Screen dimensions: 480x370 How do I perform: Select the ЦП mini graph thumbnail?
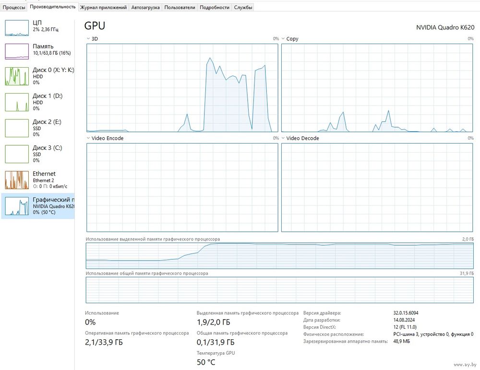[17, 28]
